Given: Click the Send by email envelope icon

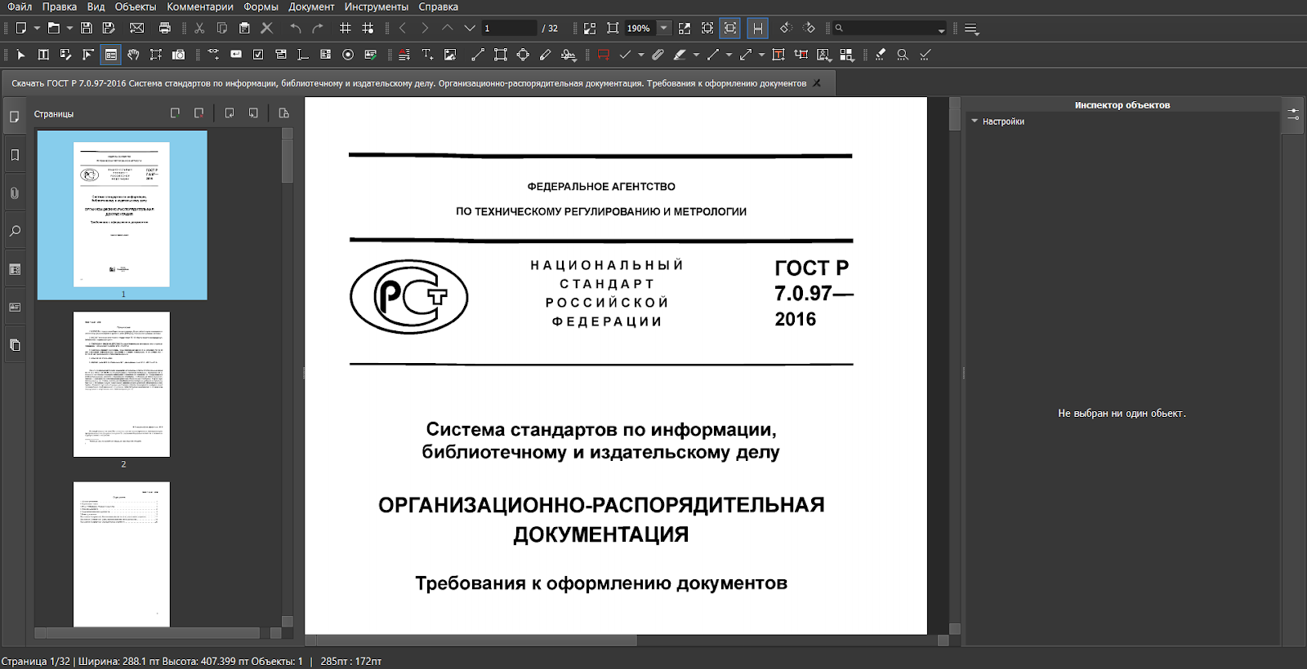Looking at the screenshot, I should (136, 28).
